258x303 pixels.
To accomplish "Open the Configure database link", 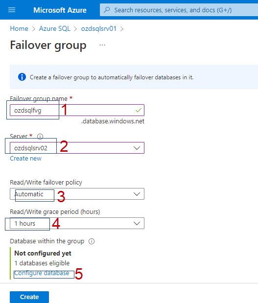I will pos(42,273).
